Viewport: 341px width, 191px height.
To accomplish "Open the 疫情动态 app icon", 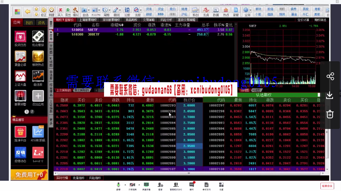I will point(20,153).
